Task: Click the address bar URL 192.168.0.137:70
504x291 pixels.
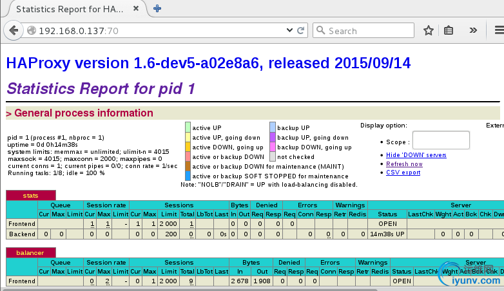Action: click(x=79, y=31)
